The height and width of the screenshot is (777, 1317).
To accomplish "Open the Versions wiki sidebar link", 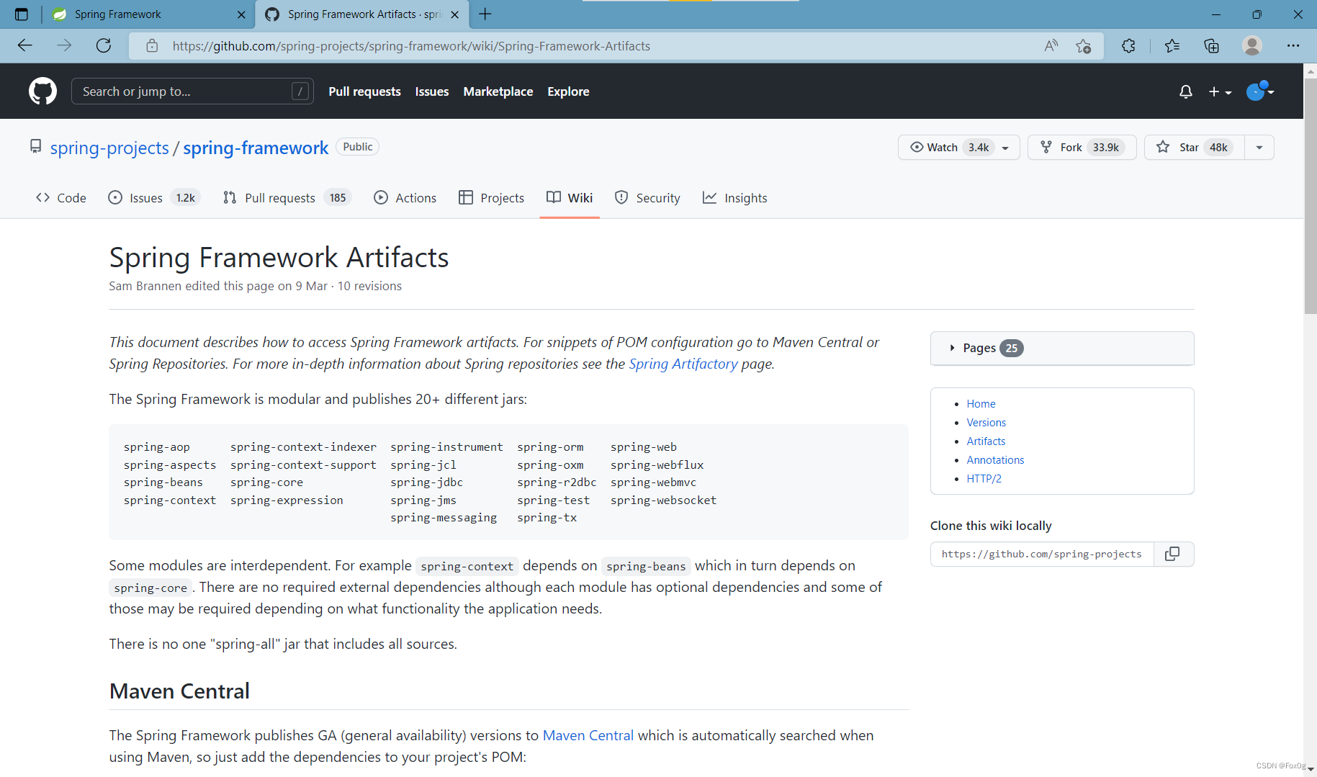I will 986,423.
